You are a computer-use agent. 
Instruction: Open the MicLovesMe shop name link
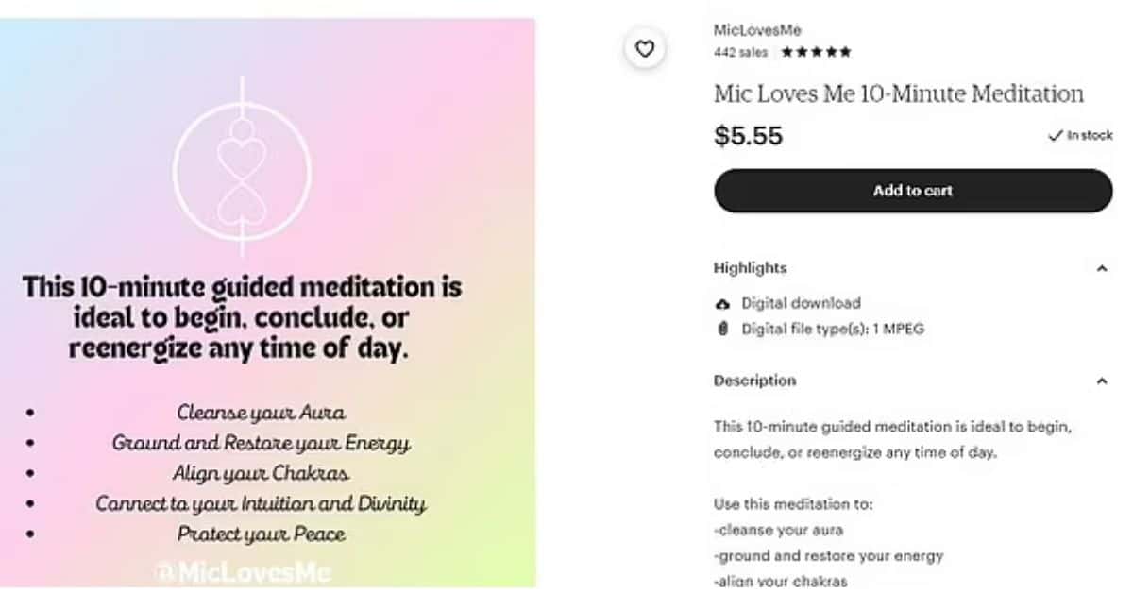tap(757, 30)
